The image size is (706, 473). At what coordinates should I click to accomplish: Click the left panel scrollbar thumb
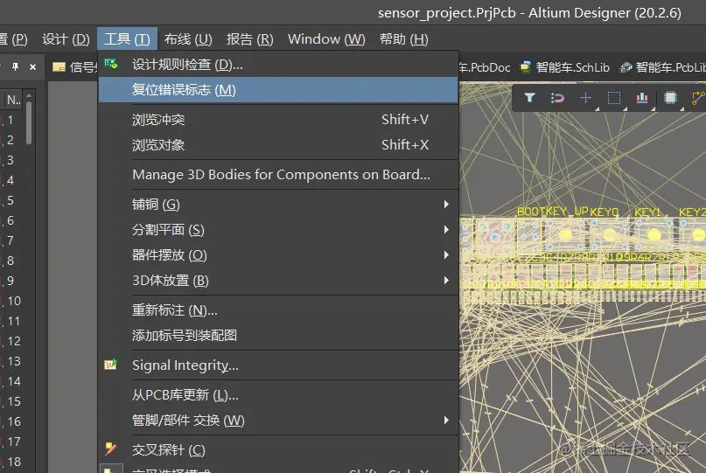(29, 122)
